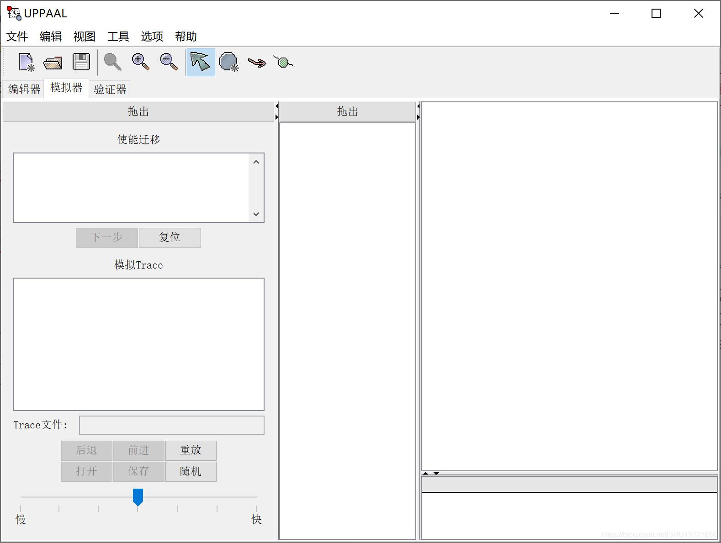Choose the Add Location tool

pos(229,62)
